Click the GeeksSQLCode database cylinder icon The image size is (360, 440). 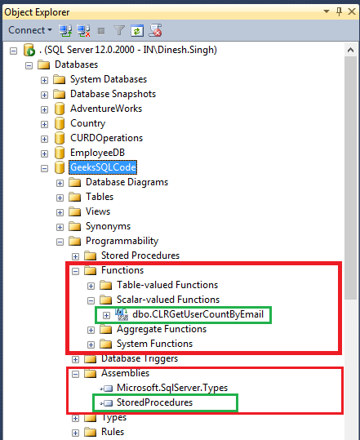(60, 167)
